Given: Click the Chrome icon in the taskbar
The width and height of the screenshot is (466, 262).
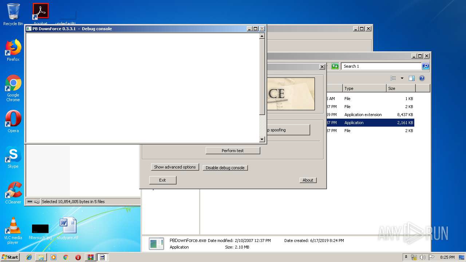Looking at the screenshot, I should point(66,257).
